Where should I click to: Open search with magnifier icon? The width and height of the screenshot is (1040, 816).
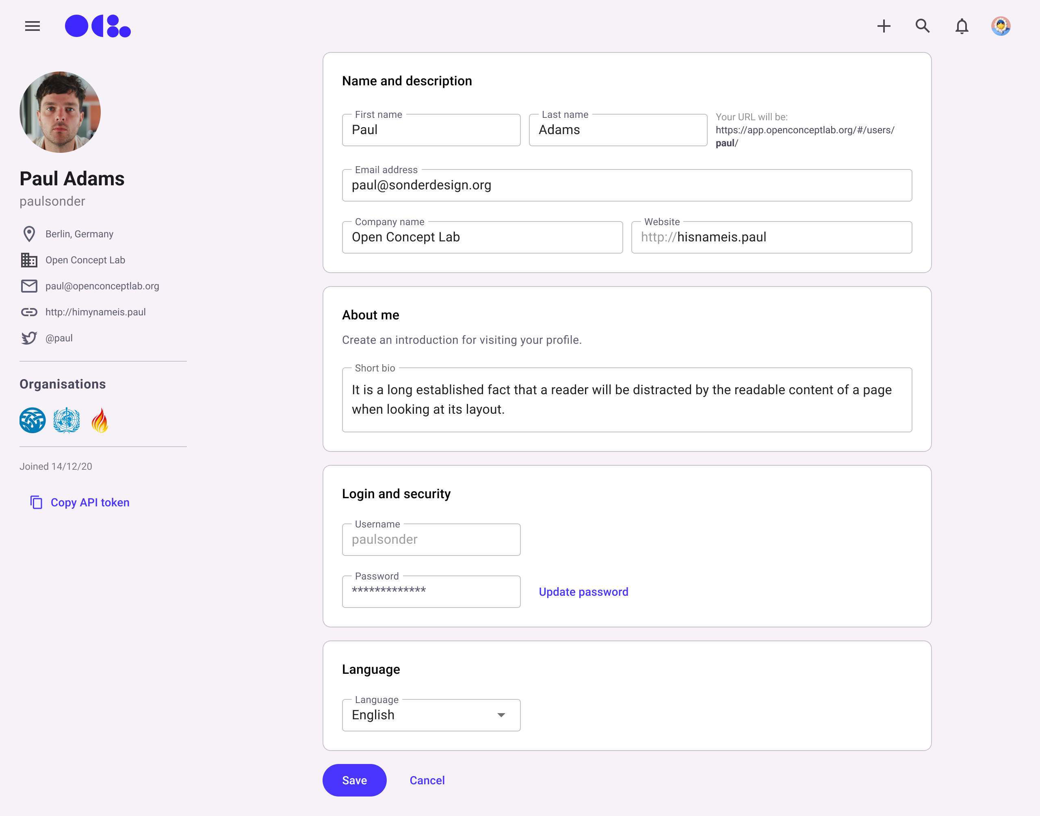coord(923,26)
